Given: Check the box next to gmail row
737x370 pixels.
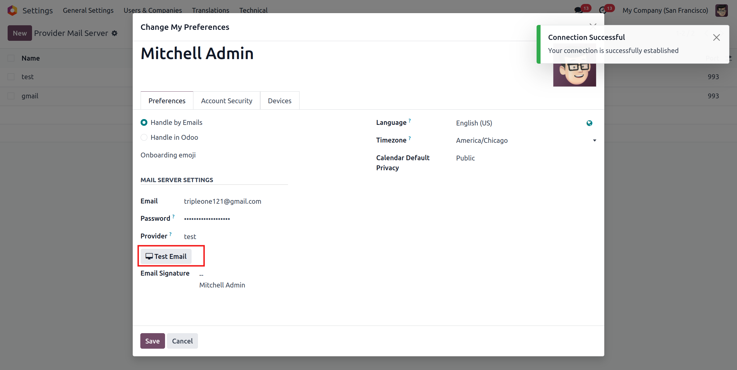Looking at the screenshot, I should click(11, 96).
